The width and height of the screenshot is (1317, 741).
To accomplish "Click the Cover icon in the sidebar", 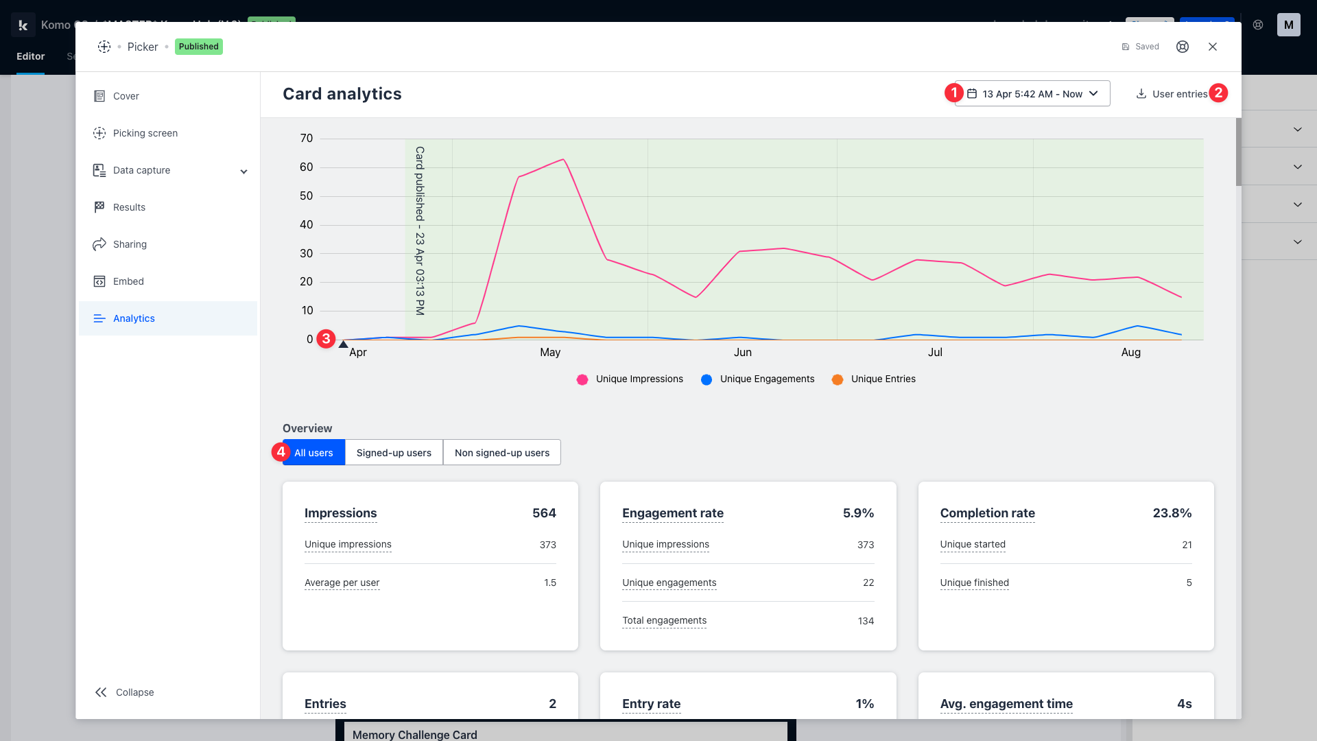I will tap(99, 96).
